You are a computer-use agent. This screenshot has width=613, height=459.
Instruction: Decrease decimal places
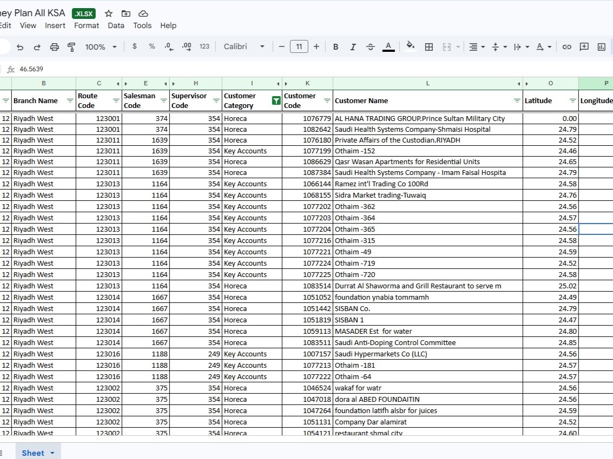coord(169,47)
